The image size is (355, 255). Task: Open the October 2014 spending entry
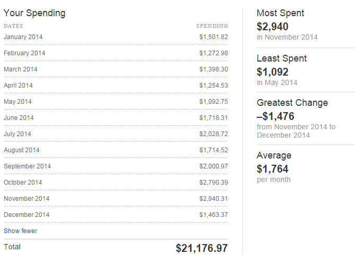[x=116, y=183]
